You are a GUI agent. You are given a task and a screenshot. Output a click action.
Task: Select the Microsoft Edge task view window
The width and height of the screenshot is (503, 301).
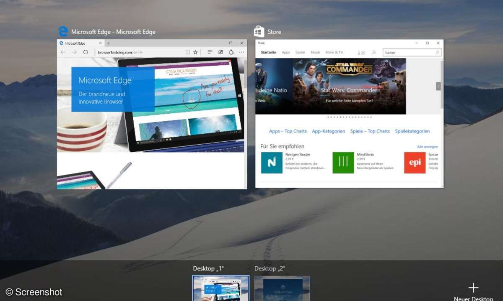point(152,114)
